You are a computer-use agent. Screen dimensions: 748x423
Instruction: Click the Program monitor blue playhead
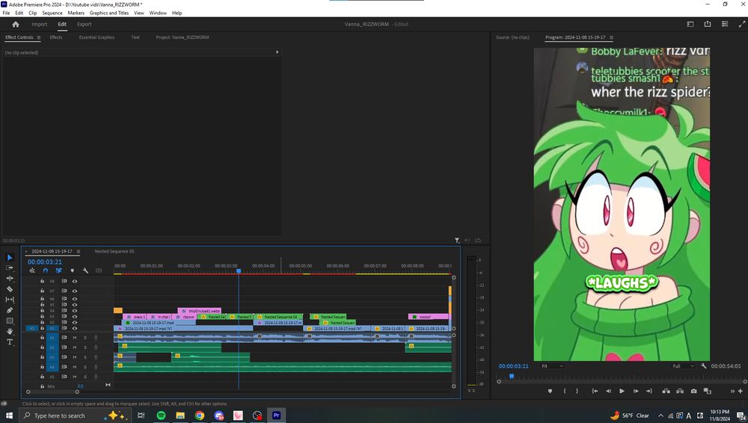coord(512,376)
